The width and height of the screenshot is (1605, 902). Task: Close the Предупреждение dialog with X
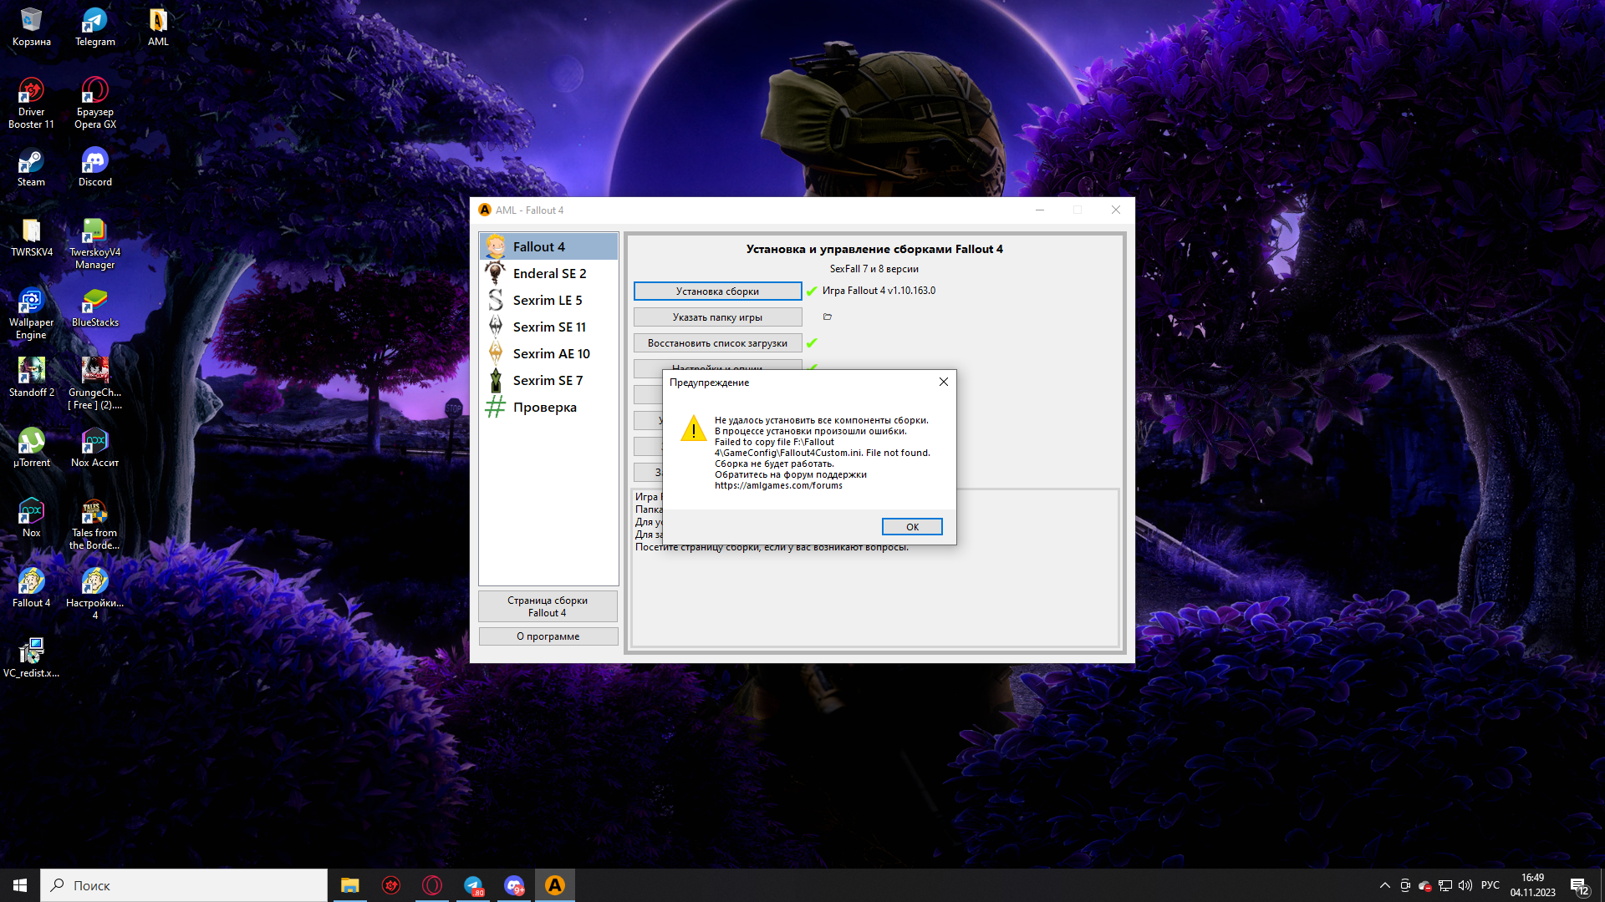[943, 382]
